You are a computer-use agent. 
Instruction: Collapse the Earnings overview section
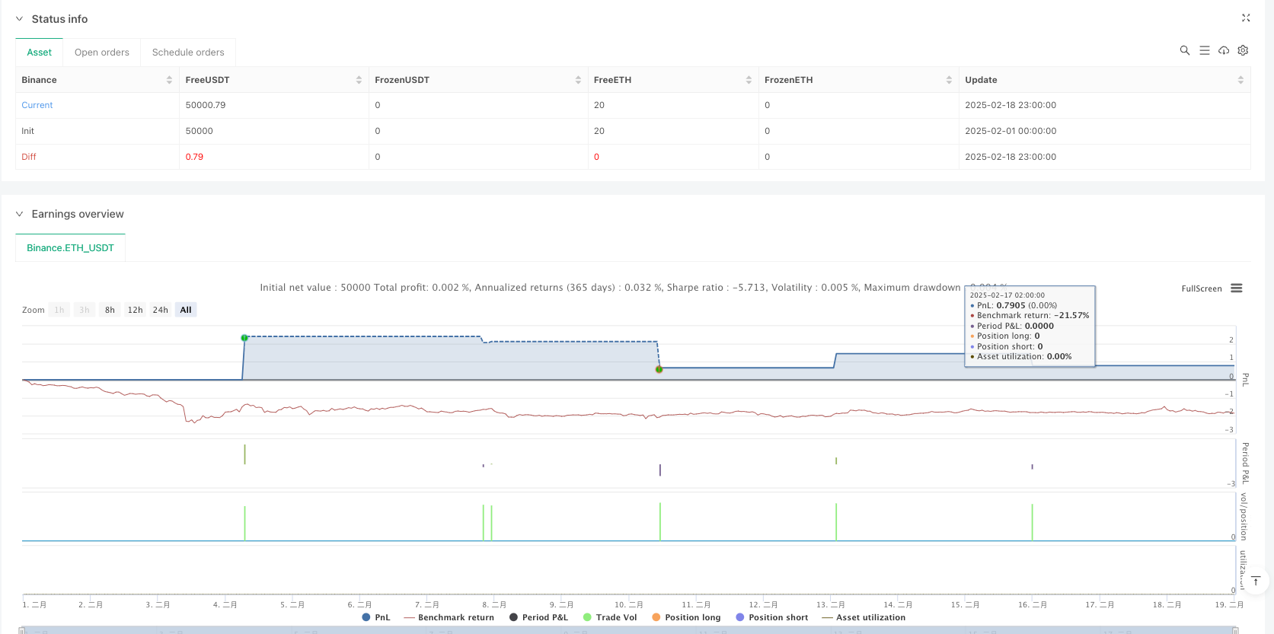[20, 214]
